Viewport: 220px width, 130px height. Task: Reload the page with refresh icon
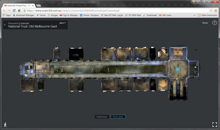14,11
